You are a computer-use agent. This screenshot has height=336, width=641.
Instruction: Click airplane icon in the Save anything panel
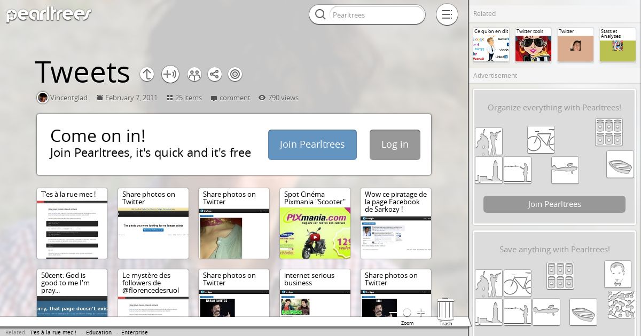click(x=546, y=312)
